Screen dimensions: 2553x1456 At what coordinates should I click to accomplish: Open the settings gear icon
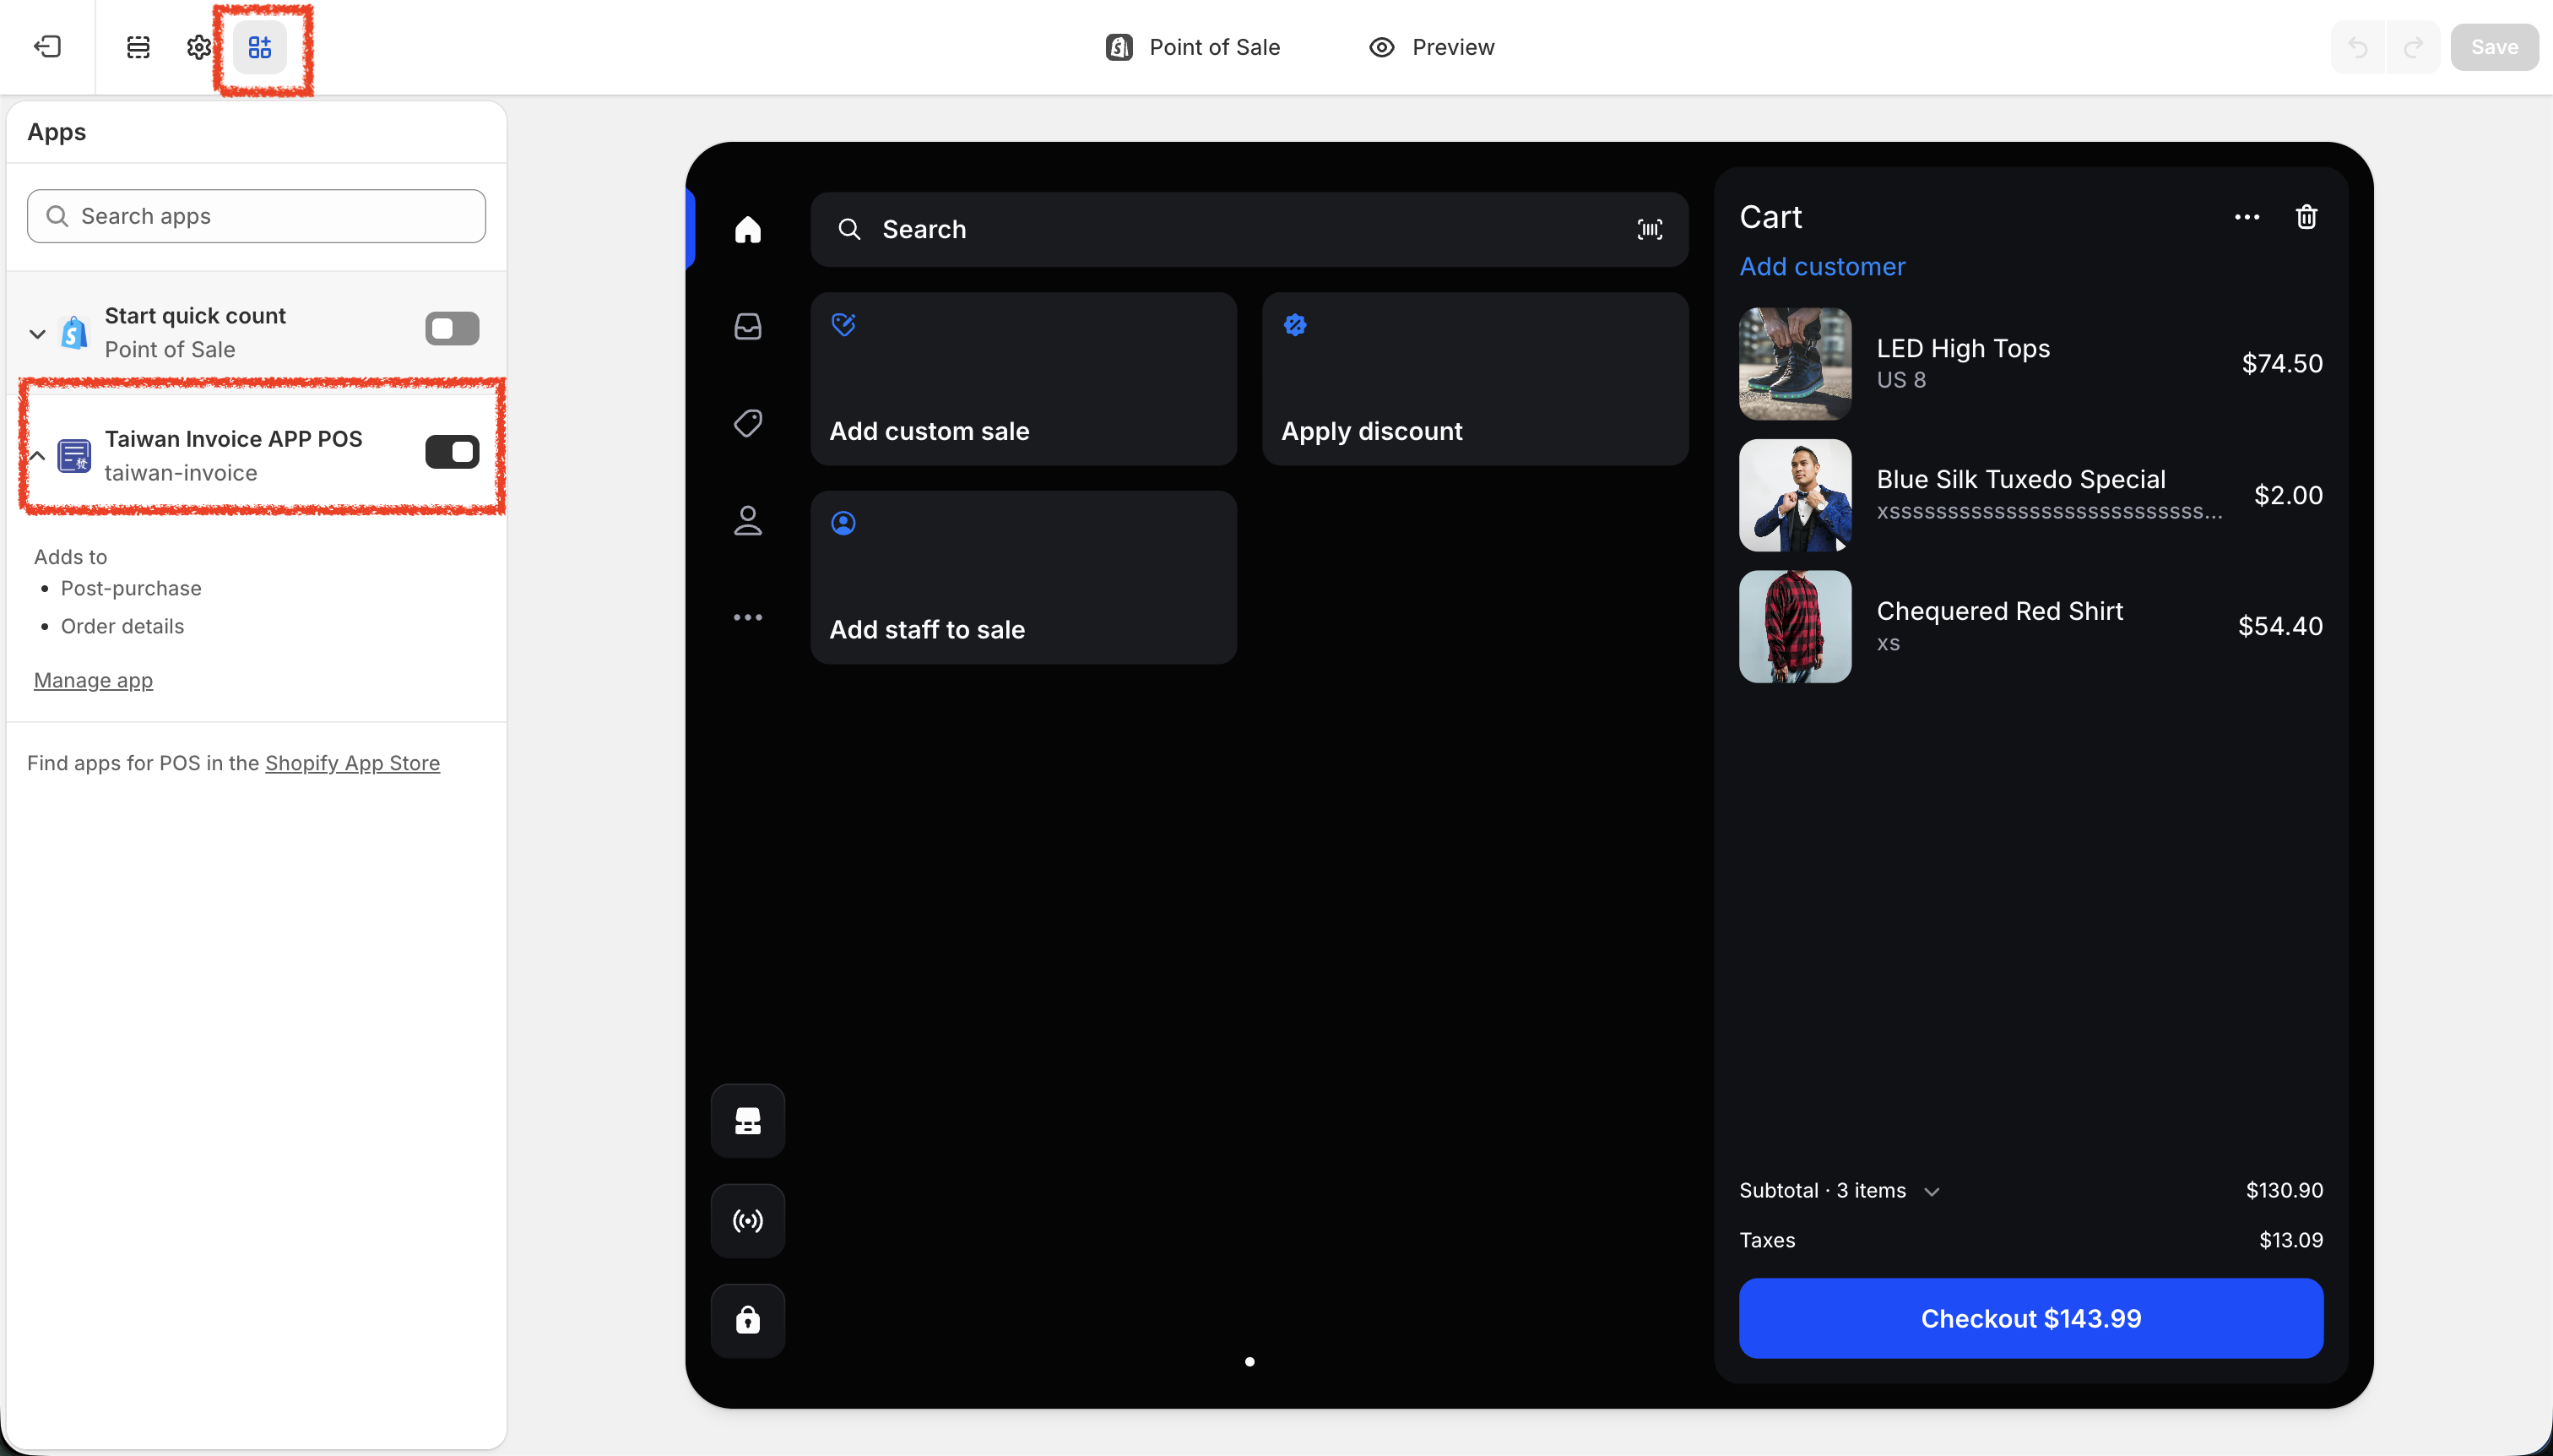pyautogui.click(x=199, y=47)
